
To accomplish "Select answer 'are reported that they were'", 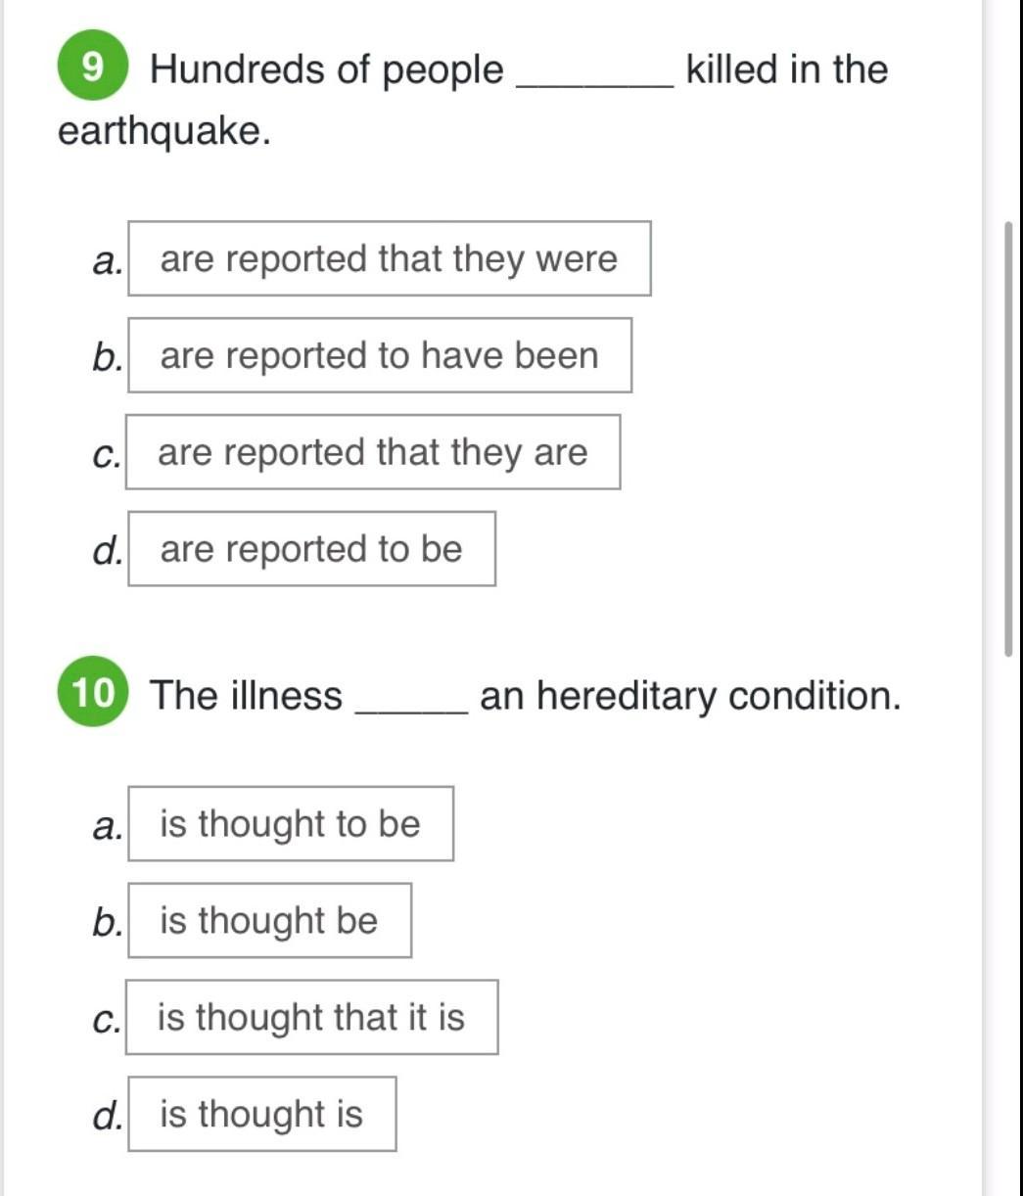I will pos(389,259).
